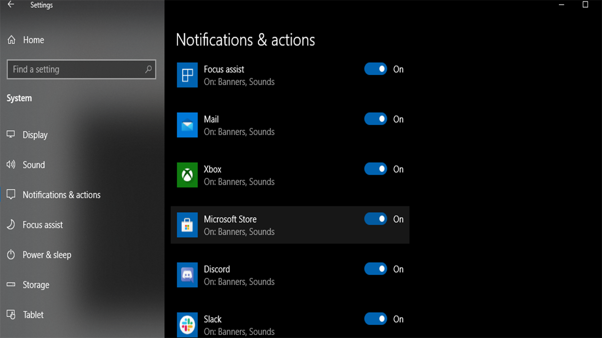Image resolution: width=602 pixels, height=338 pixels.
Task: Select Power & sleep in sidebar
Action: pyautogui.click(x=47, y=255)
